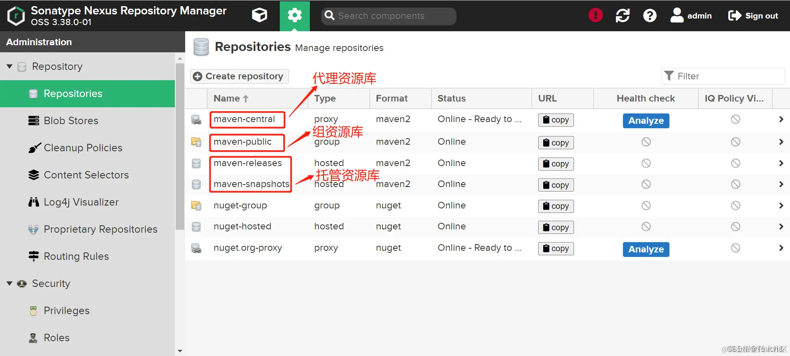Screen dimensions: 790x356
Task: Click the nuget-group folder icon
Action: (x=196, y=206)
